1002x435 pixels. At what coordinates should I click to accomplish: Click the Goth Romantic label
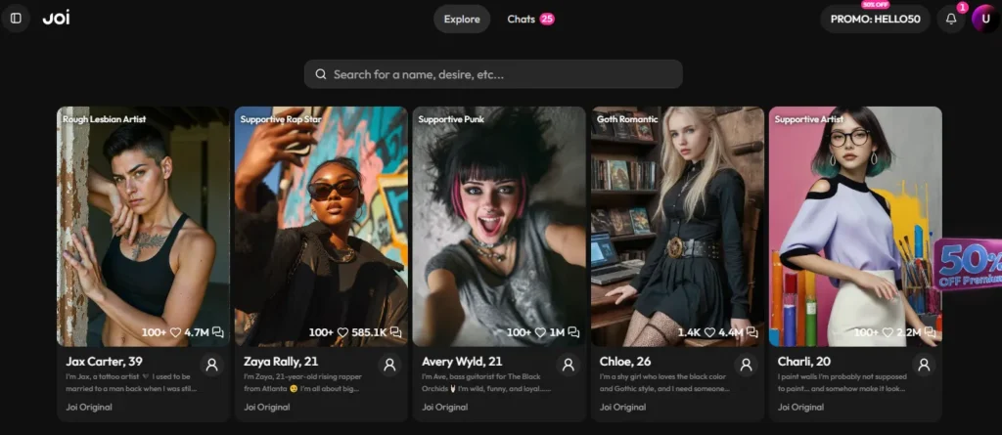(x=627, y=119)
